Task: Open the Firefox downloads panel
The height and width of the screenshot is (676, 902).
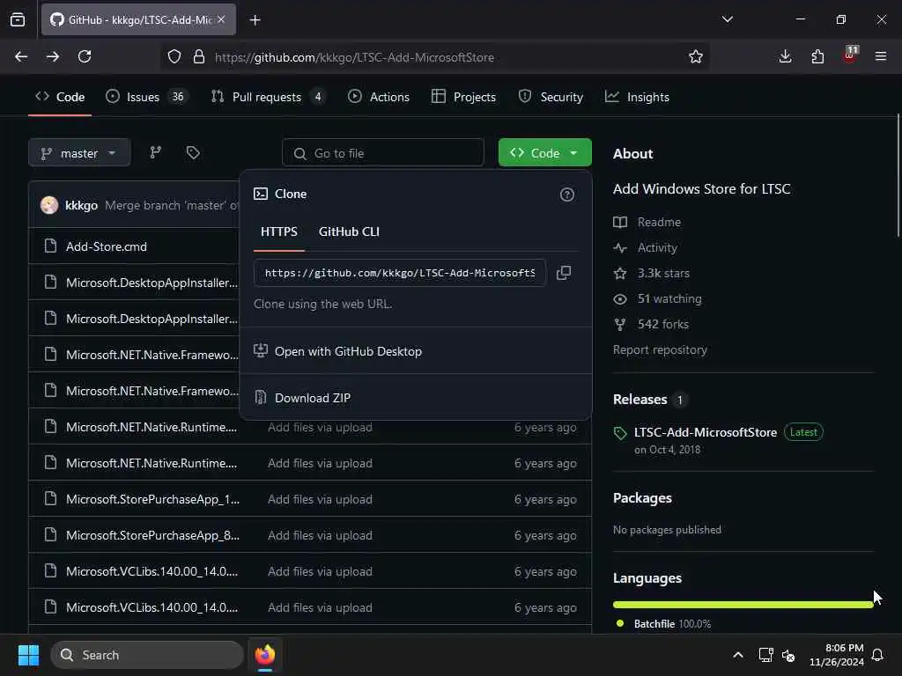Action: [785, 56]
